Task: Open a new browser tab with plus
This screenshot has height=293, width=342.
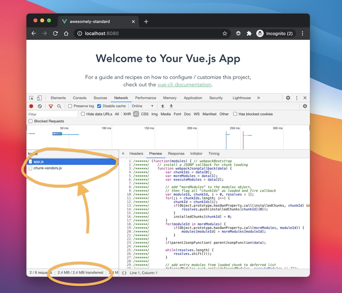Action: (146, 21)
